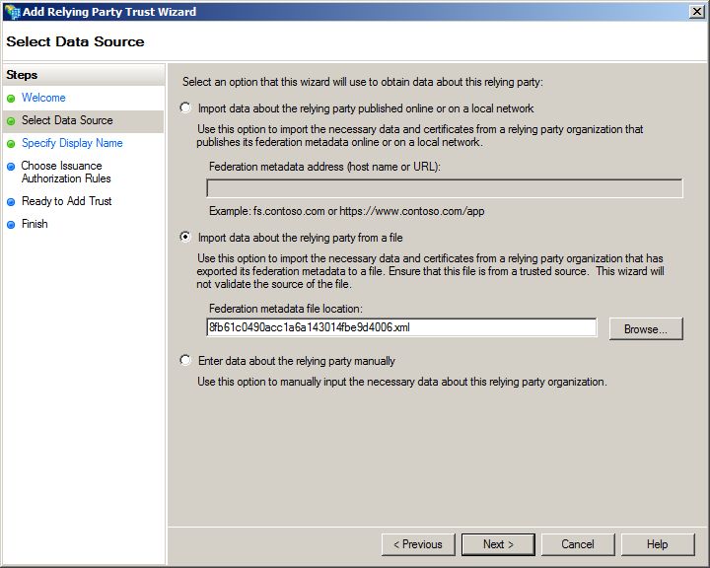Choose enter data manually radio button
Screen dimensions: 710x568
[x=185, y=360]
